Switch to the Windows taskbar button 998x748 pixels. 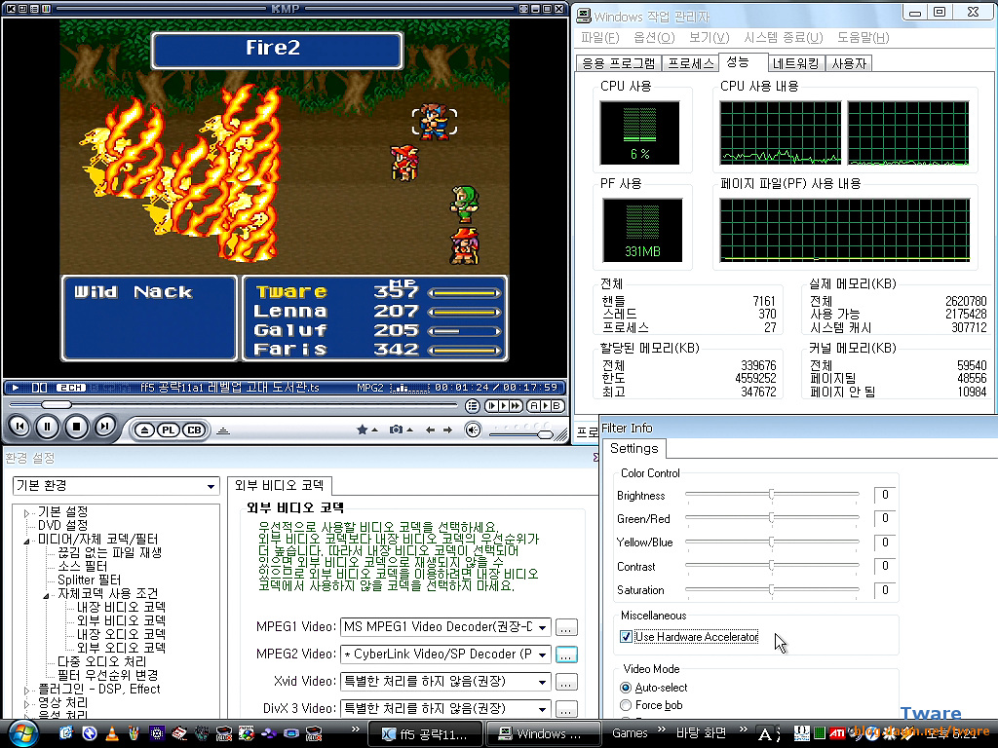[x=543, y=734]
